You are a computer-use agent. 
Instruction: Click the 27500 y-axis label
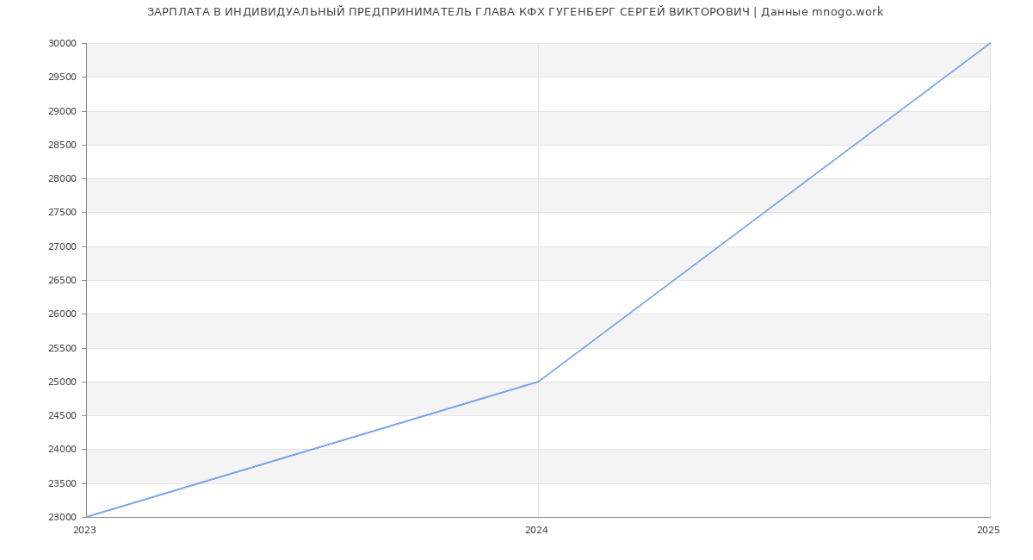tap(62, 213)
